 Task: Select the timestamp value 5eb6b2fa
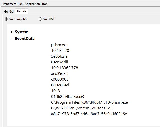[x=59, y=56]
